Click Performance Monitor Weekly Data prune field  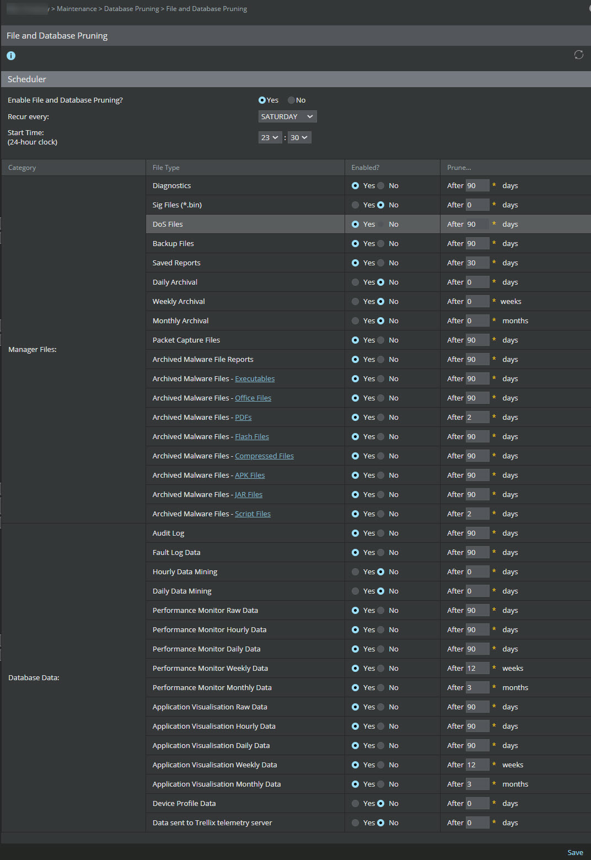click(x=477, y=668)
